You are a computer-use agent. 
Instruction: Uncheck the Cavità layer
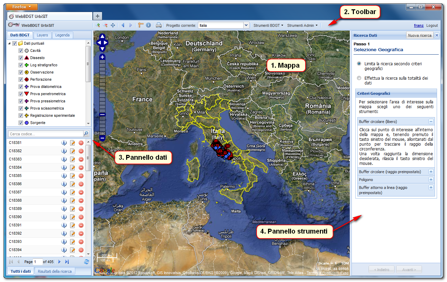21,51
